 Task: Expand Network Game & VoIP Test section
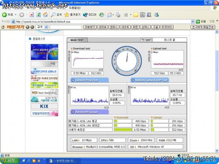150,80
